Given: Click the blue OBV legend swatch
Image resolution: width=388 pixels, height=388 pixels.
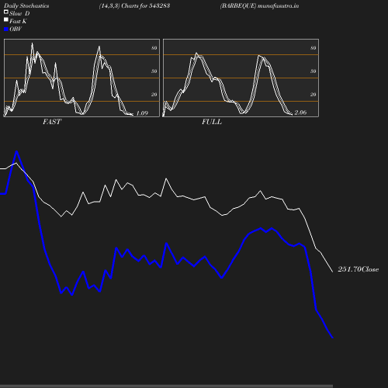Looking at the screenshot, I should (x=6, y=29).
